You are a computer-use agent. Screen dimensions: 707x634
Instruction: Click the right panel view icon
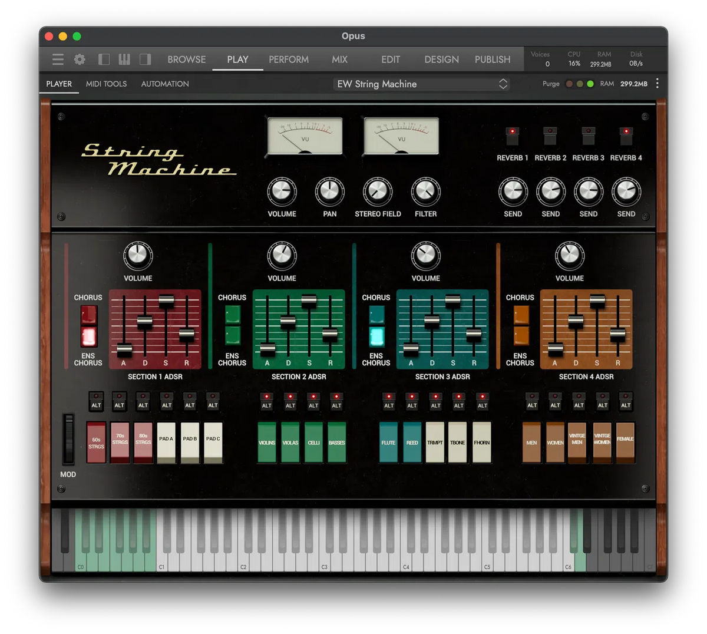pyautogui.click(x=146, y=59)
